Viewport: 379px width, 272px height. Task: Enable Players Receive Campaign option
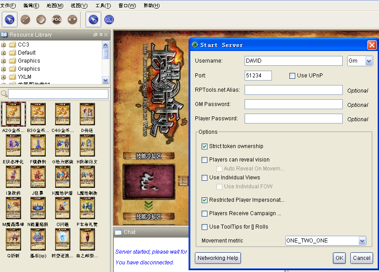(x=204, y=213)
